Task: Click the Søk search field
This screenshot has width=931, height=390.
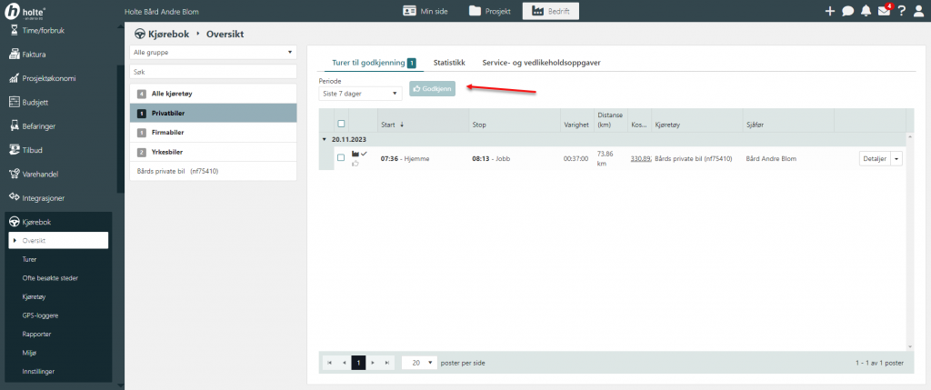Action: click(x=214, y=70)
